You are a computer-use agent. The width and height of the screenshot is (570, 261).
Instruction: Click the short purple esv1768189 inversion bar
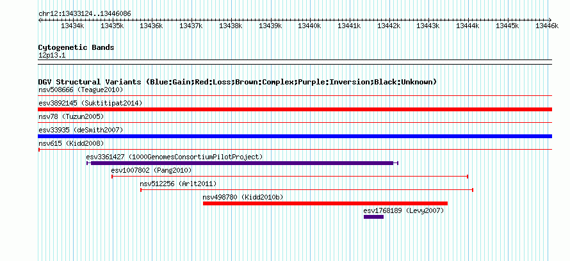point(373,217)
